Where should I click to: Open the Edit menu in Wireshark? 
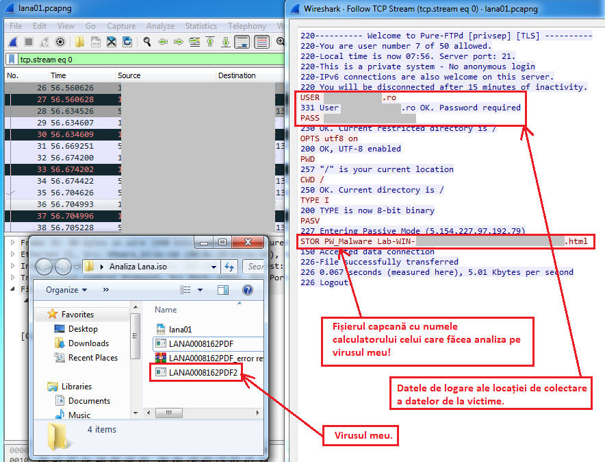(40, 26)
